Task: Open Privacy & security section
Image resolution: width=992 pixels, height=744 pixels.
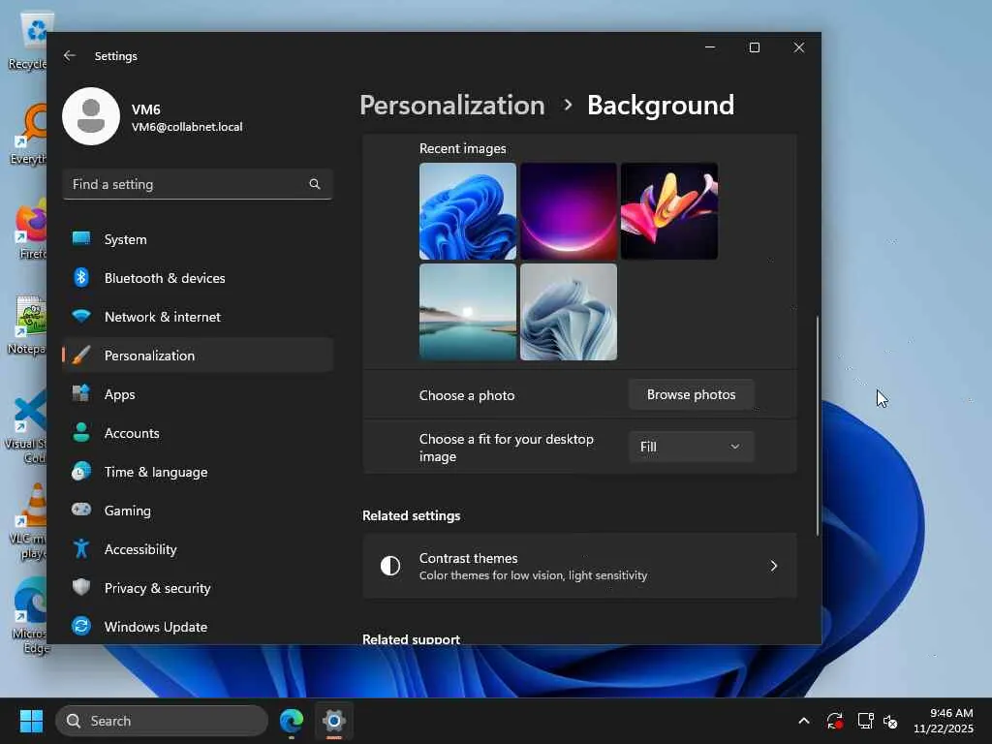Action: pos(157,588)
